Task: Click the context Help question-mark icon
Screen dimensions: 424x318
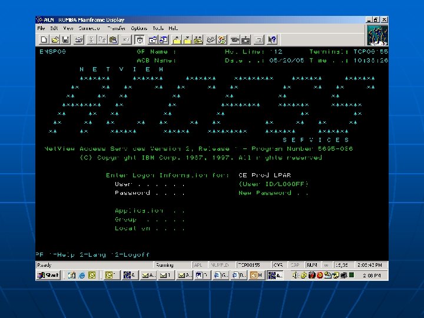Action: click(272, 40)
